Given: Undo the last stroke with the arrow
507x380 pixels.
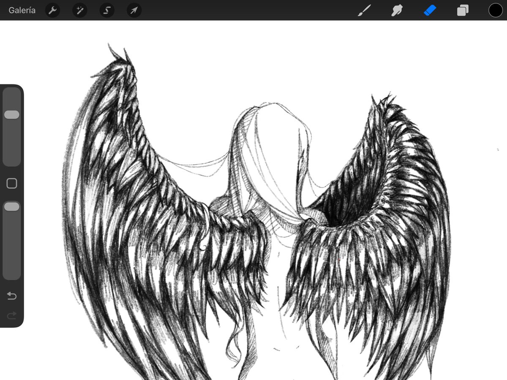Looking at the screenshot, I should click(12, 296).
